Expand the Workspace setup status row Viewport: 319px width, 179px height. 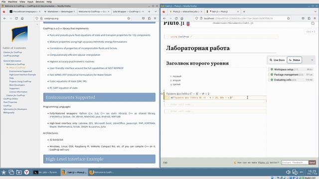291,70
